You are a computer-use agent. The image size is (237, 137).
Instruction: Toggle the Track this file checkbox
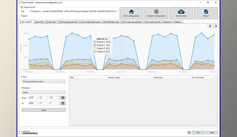[22, 7]
